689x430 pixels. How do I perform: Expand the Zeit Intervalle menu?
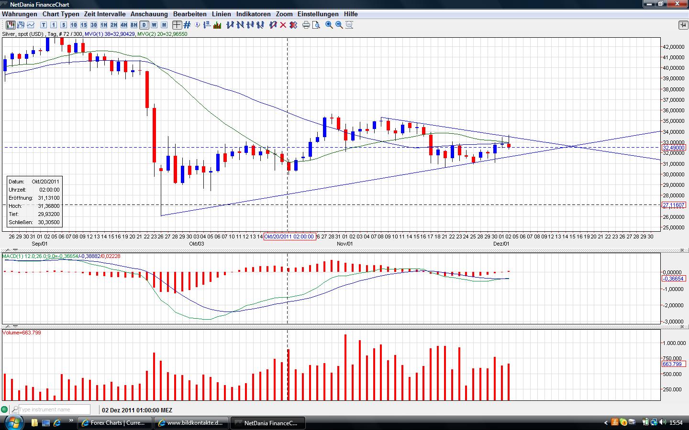tap(105, 14)
